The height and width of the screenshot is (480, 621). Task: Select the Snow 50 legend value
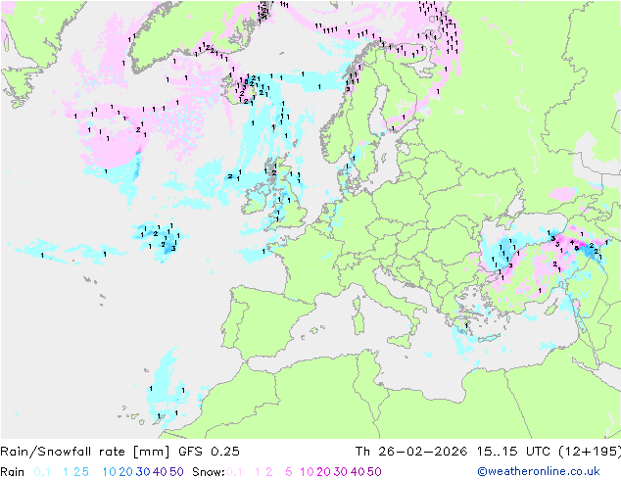click(x=374, y=472)
